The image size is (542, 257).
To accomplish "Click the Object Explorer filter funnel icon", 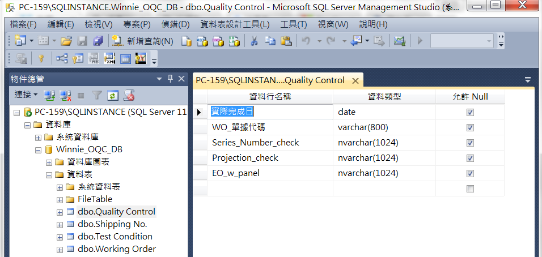I will click(97, 96).
